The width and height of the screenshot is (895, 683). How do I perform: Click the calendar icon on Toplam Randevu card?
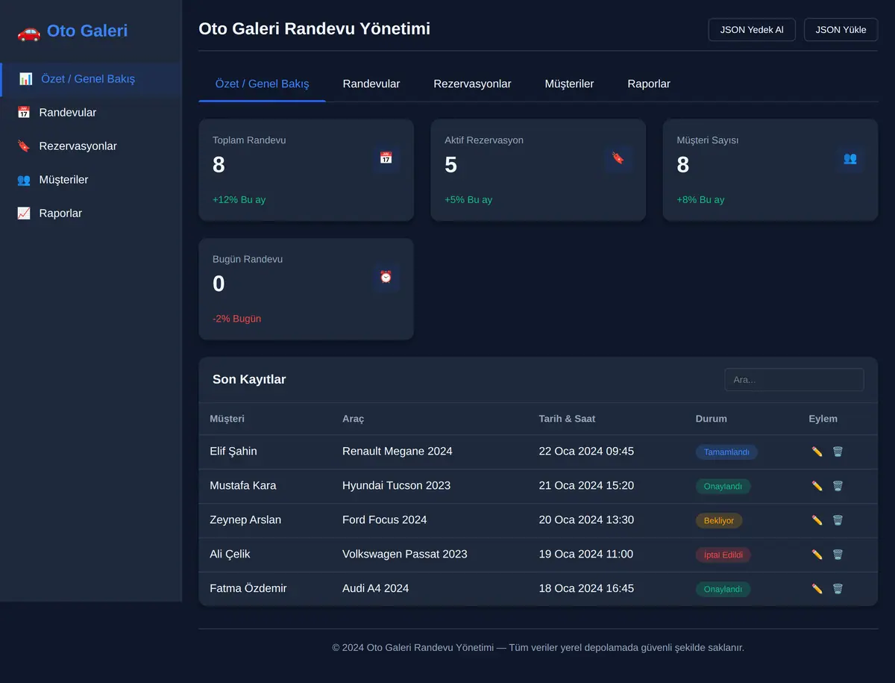pos(386,158)
